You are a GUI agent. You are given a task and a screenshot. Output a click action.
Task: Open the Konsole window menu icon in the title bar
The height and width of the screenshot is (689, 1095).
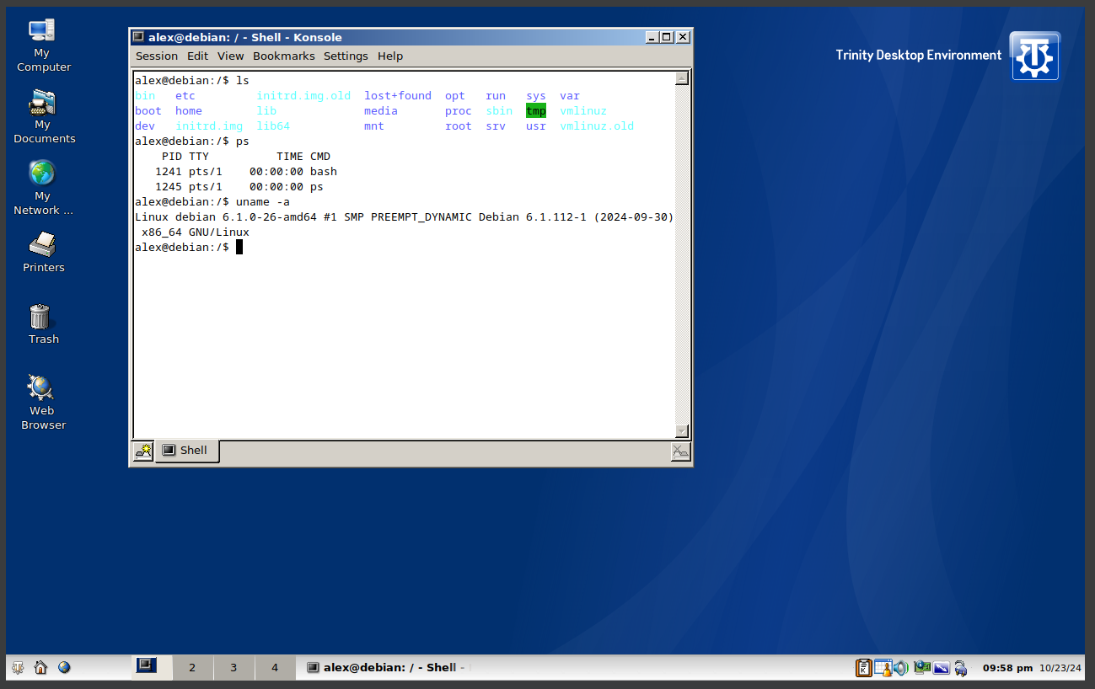tap(138, 37)
